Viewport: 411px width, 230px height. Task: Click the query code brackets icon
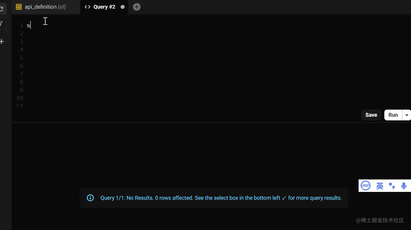(x=87, y=7)
